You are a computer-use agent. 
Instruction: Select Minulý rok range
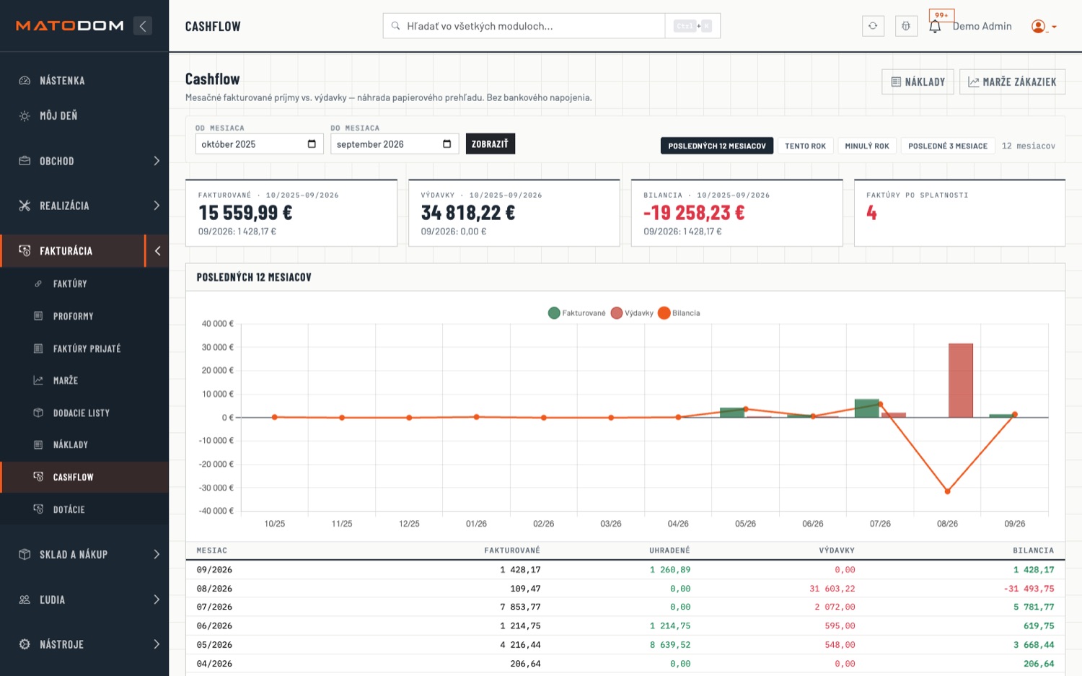point(867,146)
